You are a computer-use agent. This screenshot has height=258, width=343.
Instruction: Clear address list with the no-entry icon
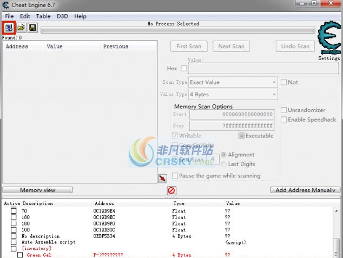171,190
